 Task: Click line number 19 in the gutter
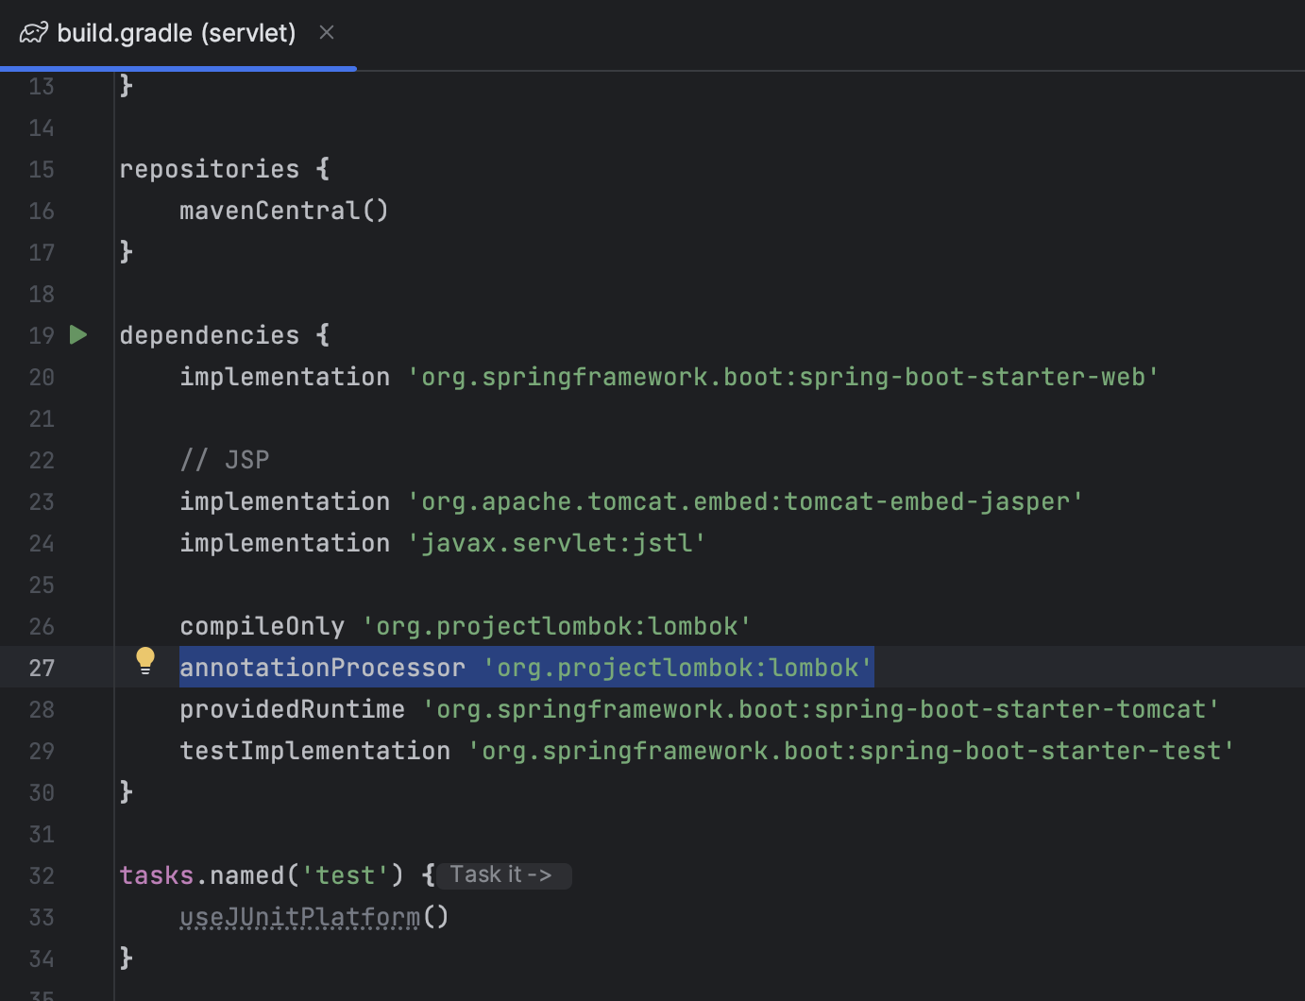coord(42,335)
